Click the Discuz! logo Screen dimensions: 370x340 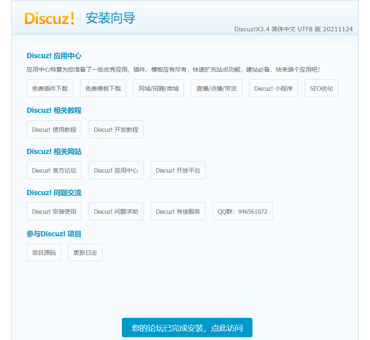pyautogui.click(x=49, y=18)
